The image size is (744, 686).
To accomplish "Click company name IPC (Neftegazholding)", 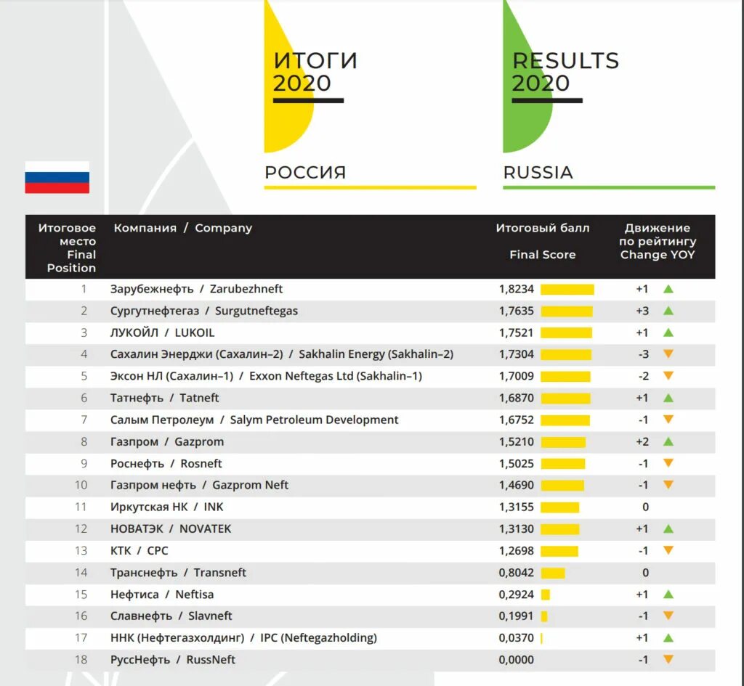I will tap(318, 637).
